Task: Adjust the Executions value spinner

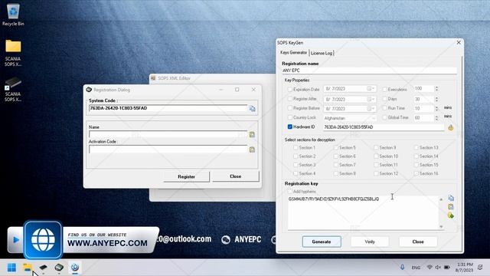Action: (436, 89)
